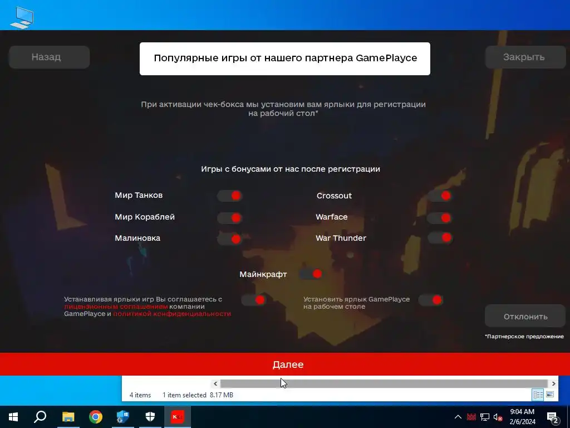This screenshot has width=570, height=428.
Task: Click the Мир Кораблей label
Action: (x=145, y=217)
